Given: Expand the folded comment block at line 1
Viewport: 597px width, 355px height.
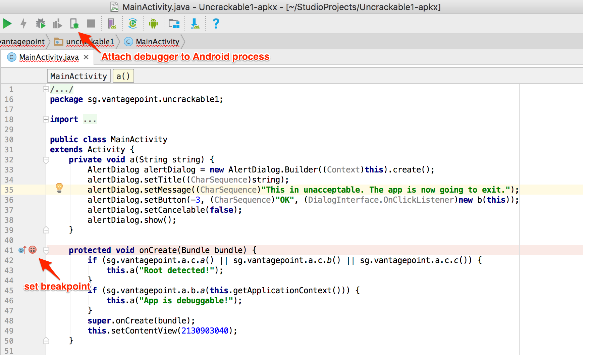Looking at the screenshot, I should (x=46, y=89).
